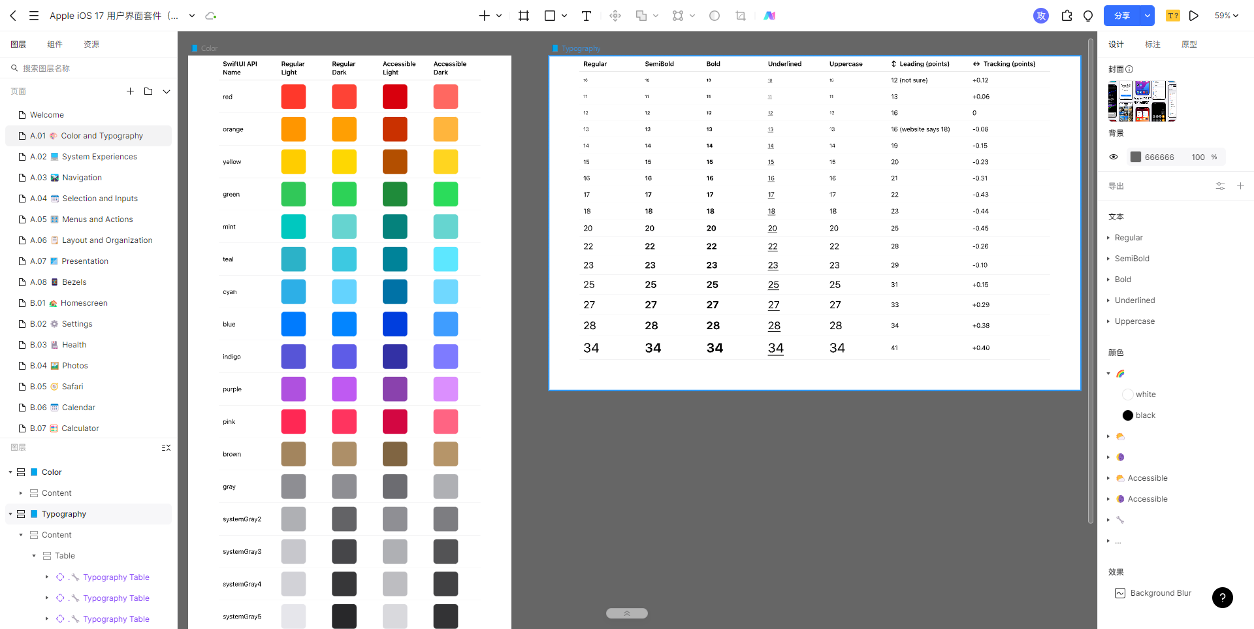Open the share button dropdown arrow
The image size is (1254, 629).
click(1148, 16)
